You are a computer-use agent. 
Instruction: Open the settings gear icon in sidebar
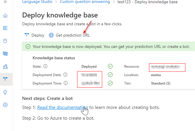tap(5, 105)
